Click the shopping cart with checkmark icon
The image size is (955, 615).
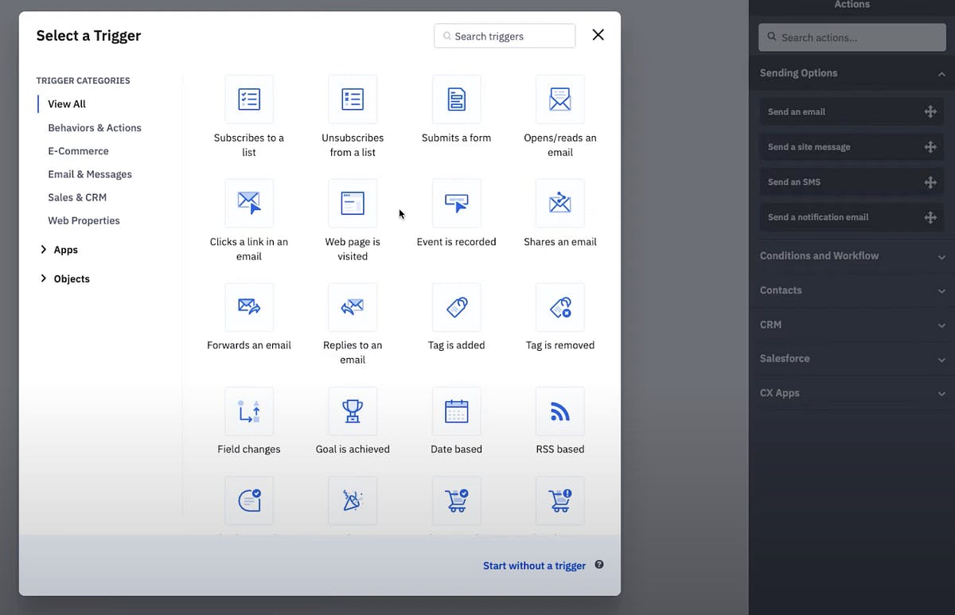click(457, 500)
